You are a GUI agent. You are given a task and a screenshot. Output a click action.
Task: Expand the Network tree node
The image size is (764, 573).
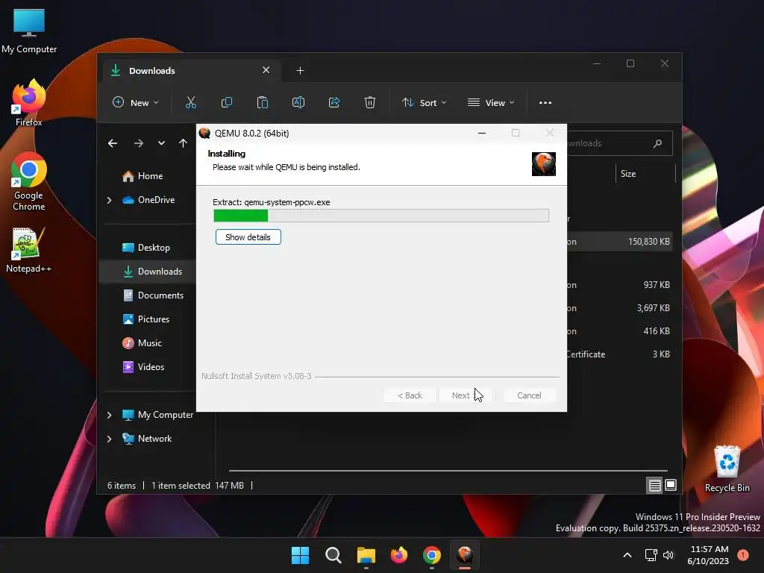tap(109, 439)
